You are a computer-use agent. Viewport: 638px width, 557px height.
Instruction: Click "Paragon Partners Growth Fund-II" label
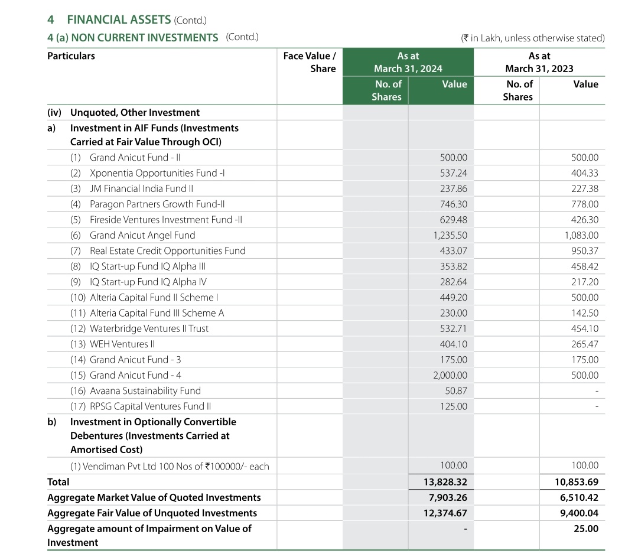tap(157, 204)
